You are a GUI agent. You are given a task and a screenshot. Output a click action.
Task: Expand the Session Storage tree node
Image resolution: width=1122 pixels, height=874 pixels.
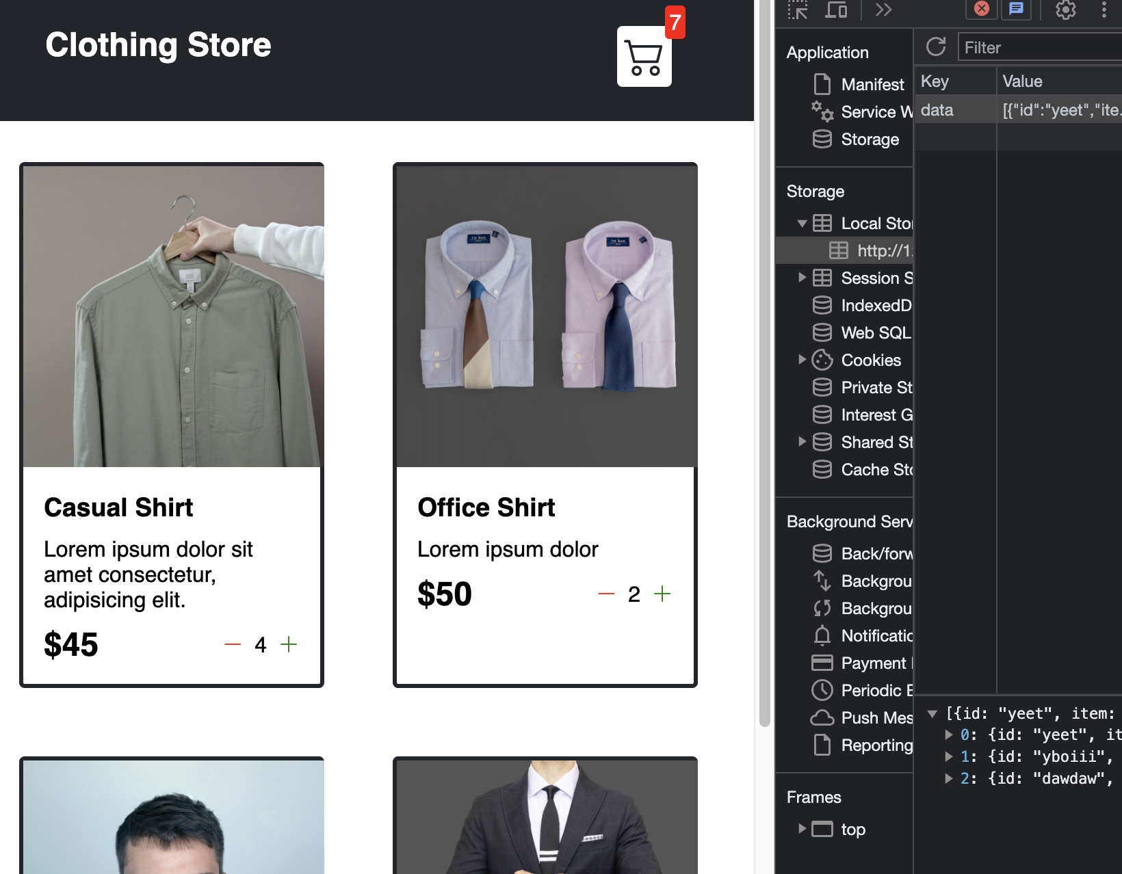click(x=802, y=278)
